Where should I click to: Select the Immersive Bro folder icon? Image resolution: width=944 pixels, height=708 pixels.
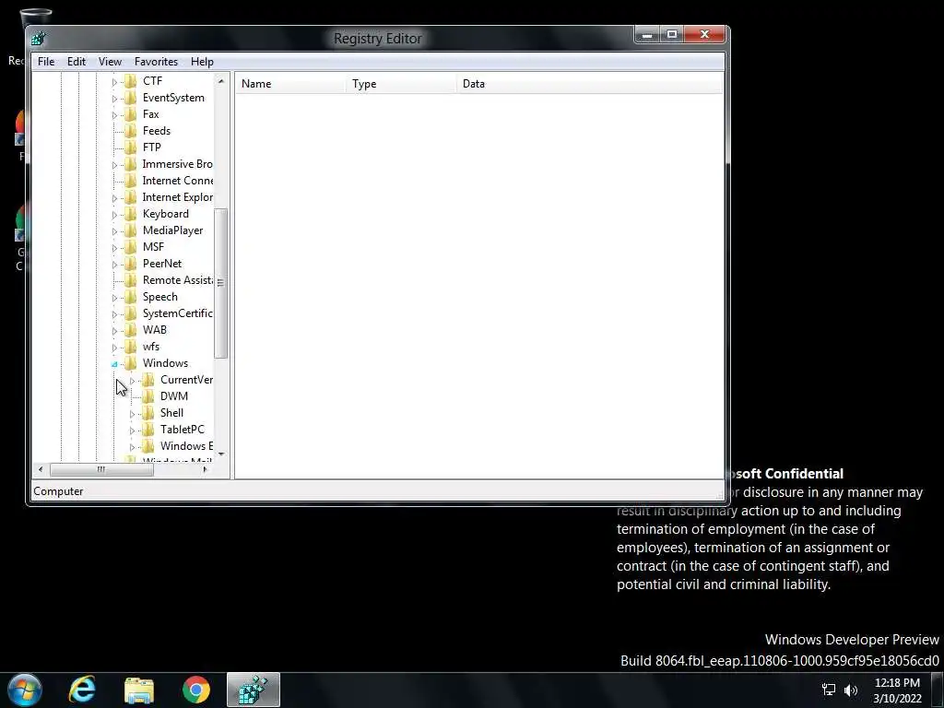[130, 164]
